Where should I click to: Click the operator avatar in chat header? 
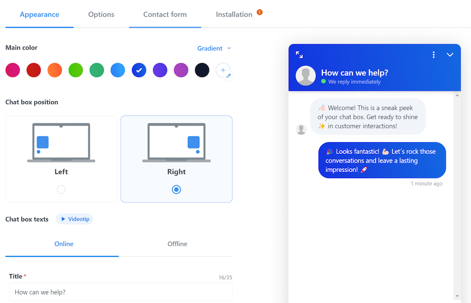click(306, 76)
